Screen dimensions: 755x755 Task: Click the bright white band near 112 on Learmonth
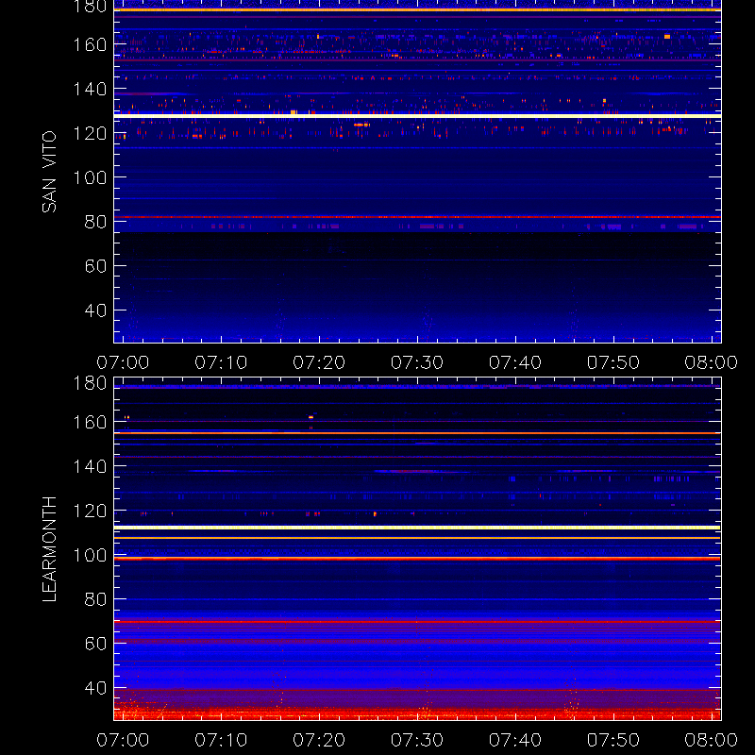coord(417,528)
